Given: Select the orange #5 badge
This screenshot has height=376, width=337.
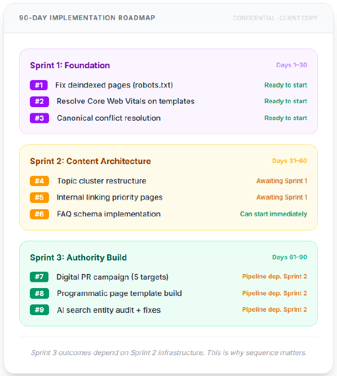Looking at the screenshot, I should pos(39,197).
